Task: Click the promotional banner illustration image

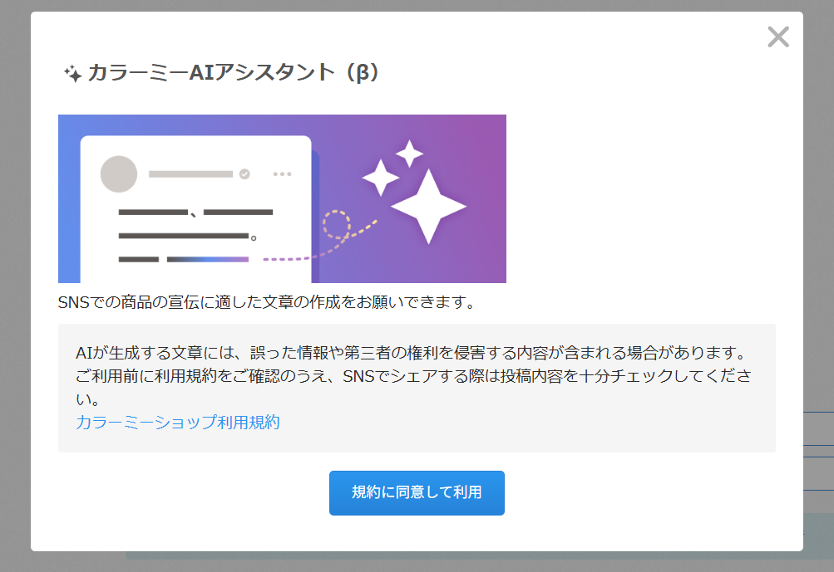Action: point(281,198)
